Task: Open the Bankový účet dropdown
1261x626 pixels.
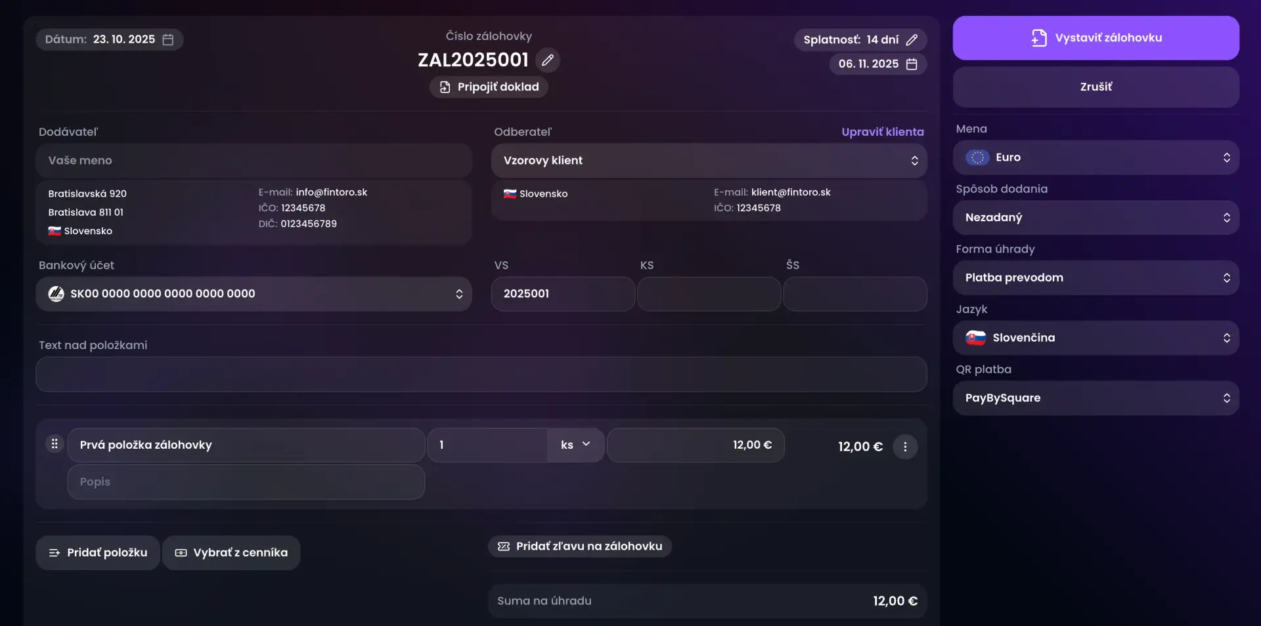Action: click(x=254, y=294)
